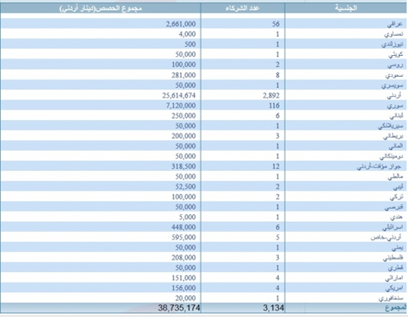Select the nationality cell 'تركي'
The image size is (408, 317).
click(396, 197)
